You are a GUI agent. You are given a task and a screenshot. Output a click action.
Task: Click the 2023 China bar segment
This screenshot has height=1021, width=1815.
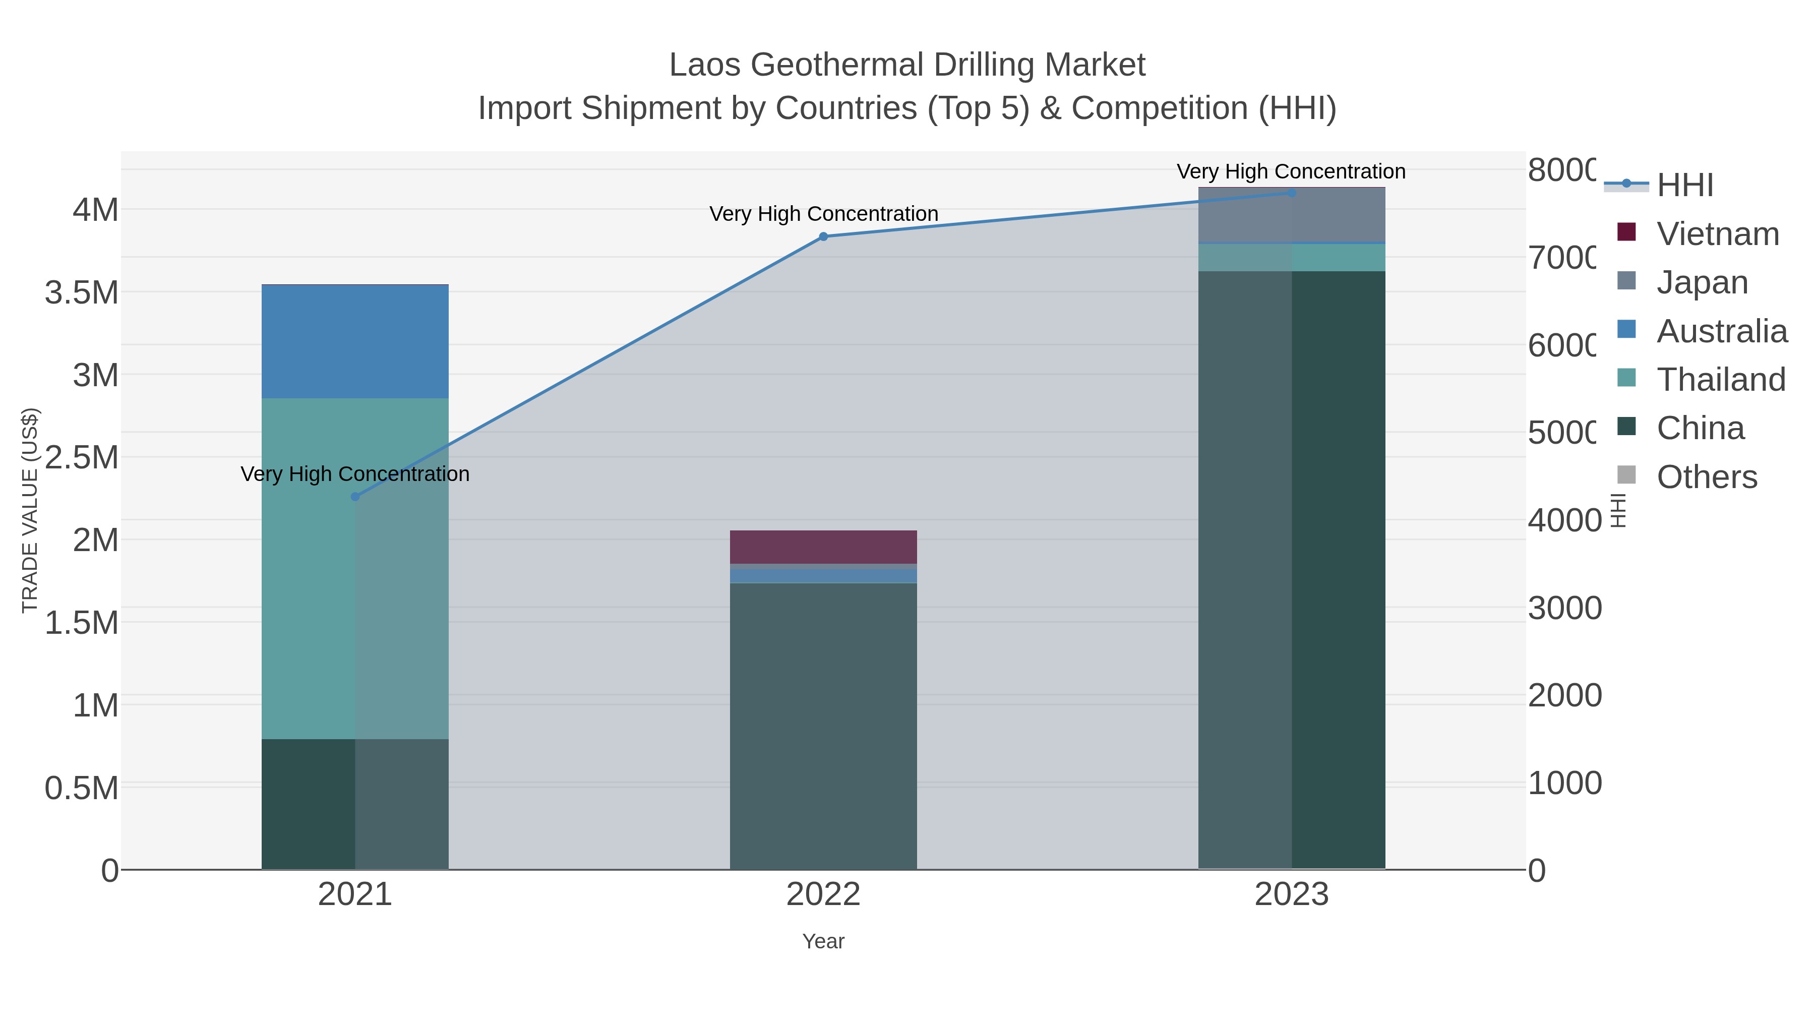click(1292, 570)
